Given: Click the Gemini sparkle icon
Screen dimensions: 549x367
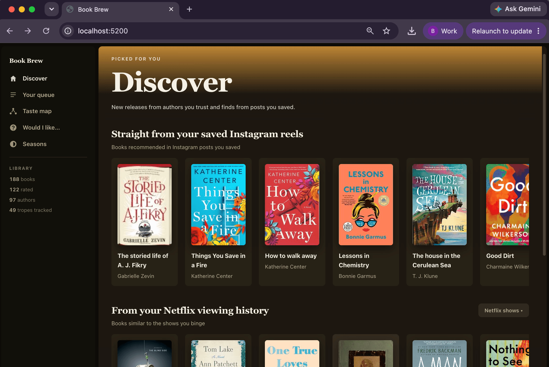Looking at the screenshot, I should click(x=498, y=9).
